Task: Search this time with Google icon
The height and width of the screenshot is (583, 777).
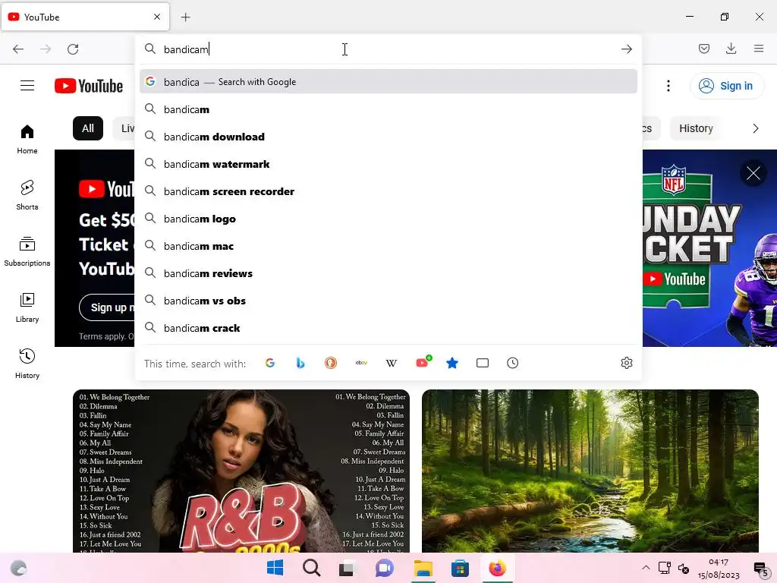Action: point(270,363)
